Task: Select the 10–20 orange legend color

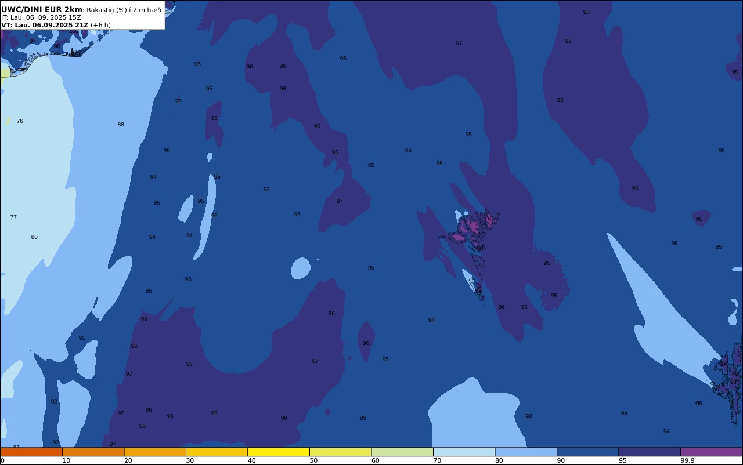Action: coord(93,452)
